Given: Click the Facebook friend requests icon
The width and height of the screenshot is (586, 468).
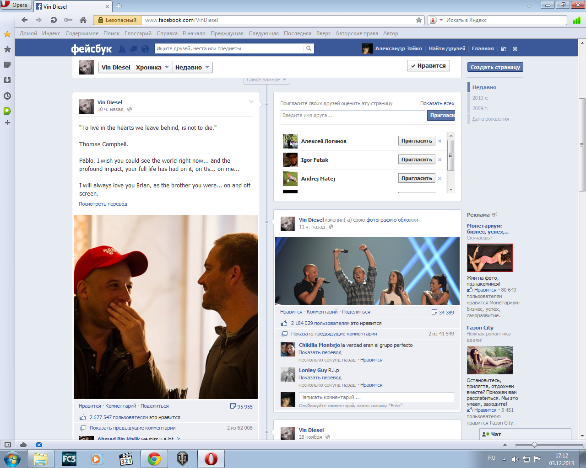Looking at the screenshot, I should pos(122,48).
